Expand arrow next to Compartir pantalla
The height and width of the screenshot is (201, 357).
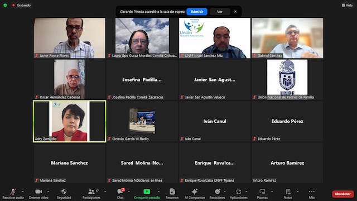(158, 192)
